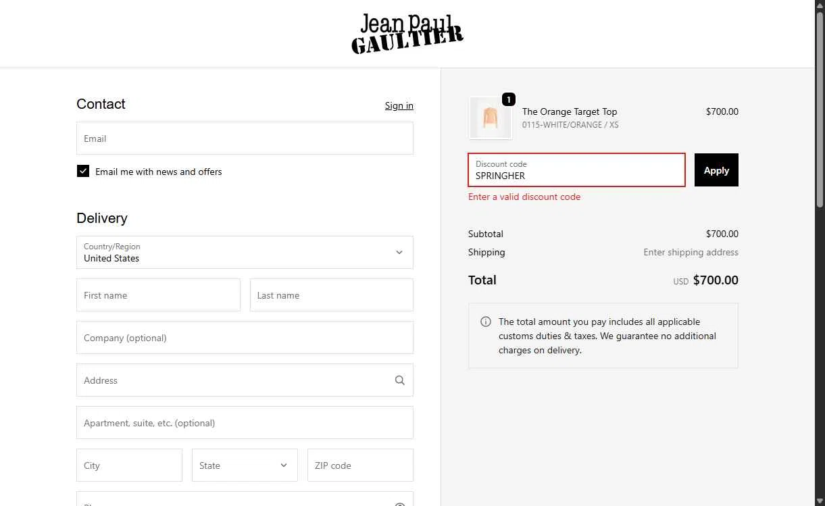Click the Jean Paul Gaultier logo
Screen dimensions: 825x506
[x=407, y=34]
